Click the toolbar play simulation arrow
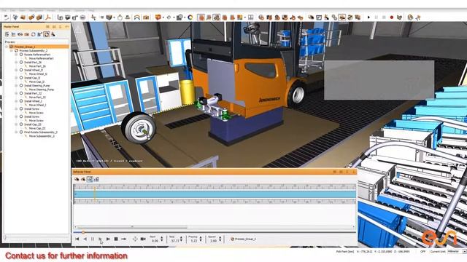467x262 pixels. pyautogui.click(x=368, y=17)
